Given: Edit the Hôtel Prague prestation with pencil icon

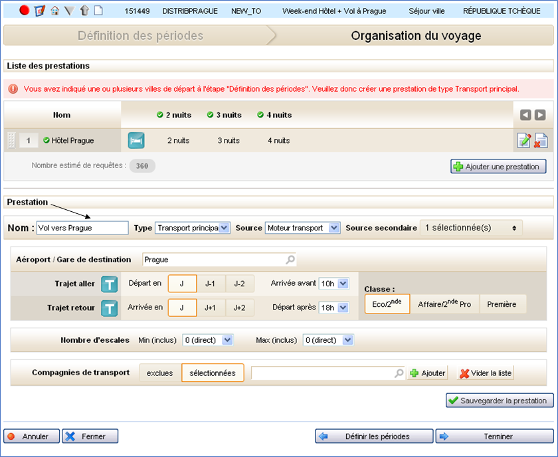Looking at the screenshot, I should 524,140.
